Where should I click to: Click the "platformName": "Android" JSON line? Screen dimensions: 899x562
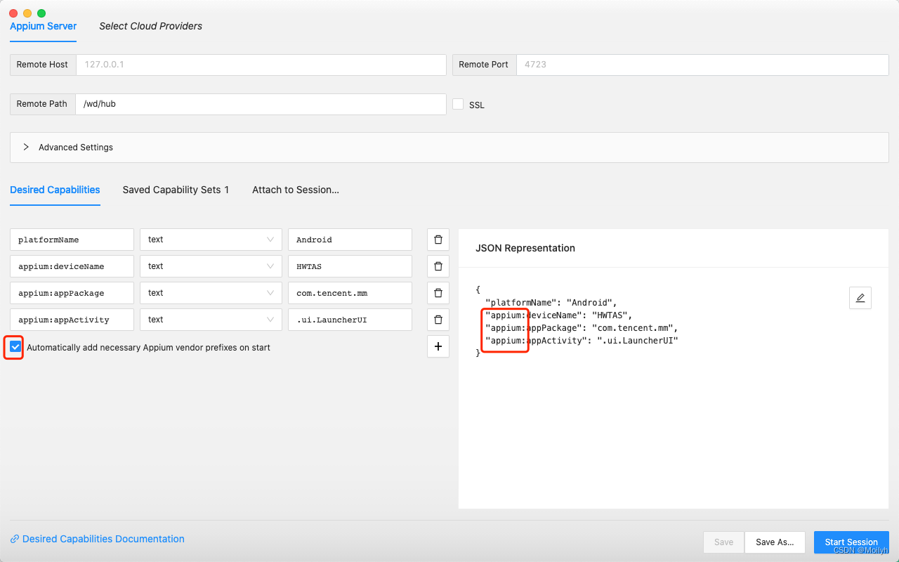pyautogui.click(x=551, y=303)
